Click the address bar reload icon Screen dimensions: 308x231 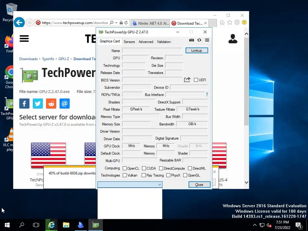pyautogui.click(x=126, y=23)
